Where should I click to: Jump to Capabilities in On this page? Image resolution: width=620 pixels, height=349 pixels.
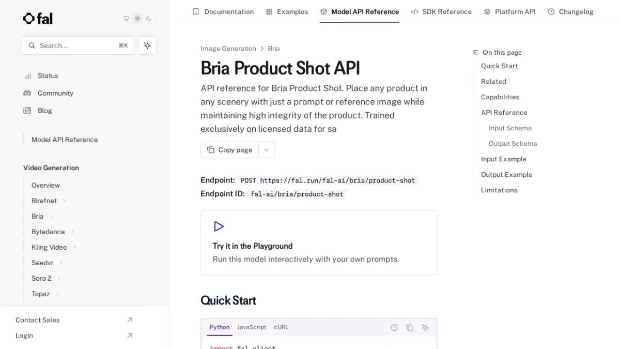(500, 97)
